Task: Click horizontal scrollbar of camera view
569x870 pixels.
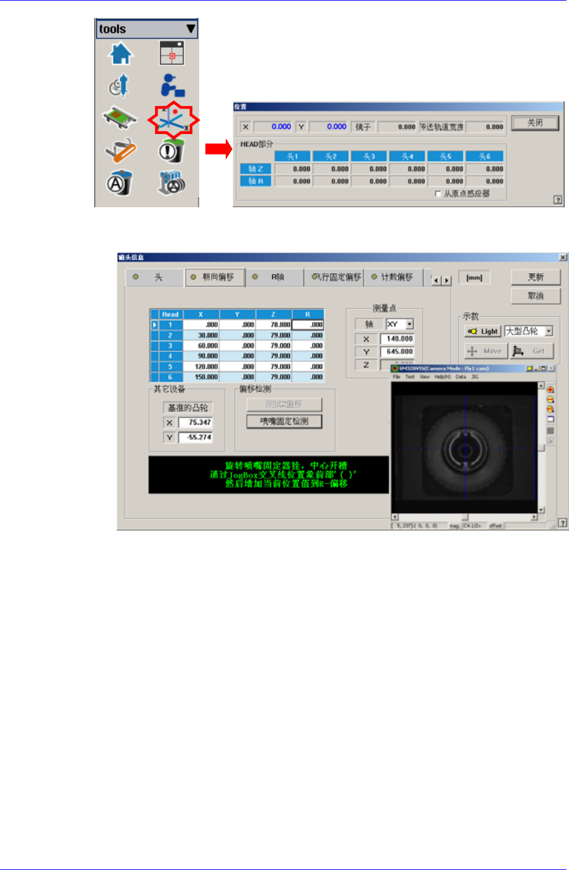Action: pos(464,517)
